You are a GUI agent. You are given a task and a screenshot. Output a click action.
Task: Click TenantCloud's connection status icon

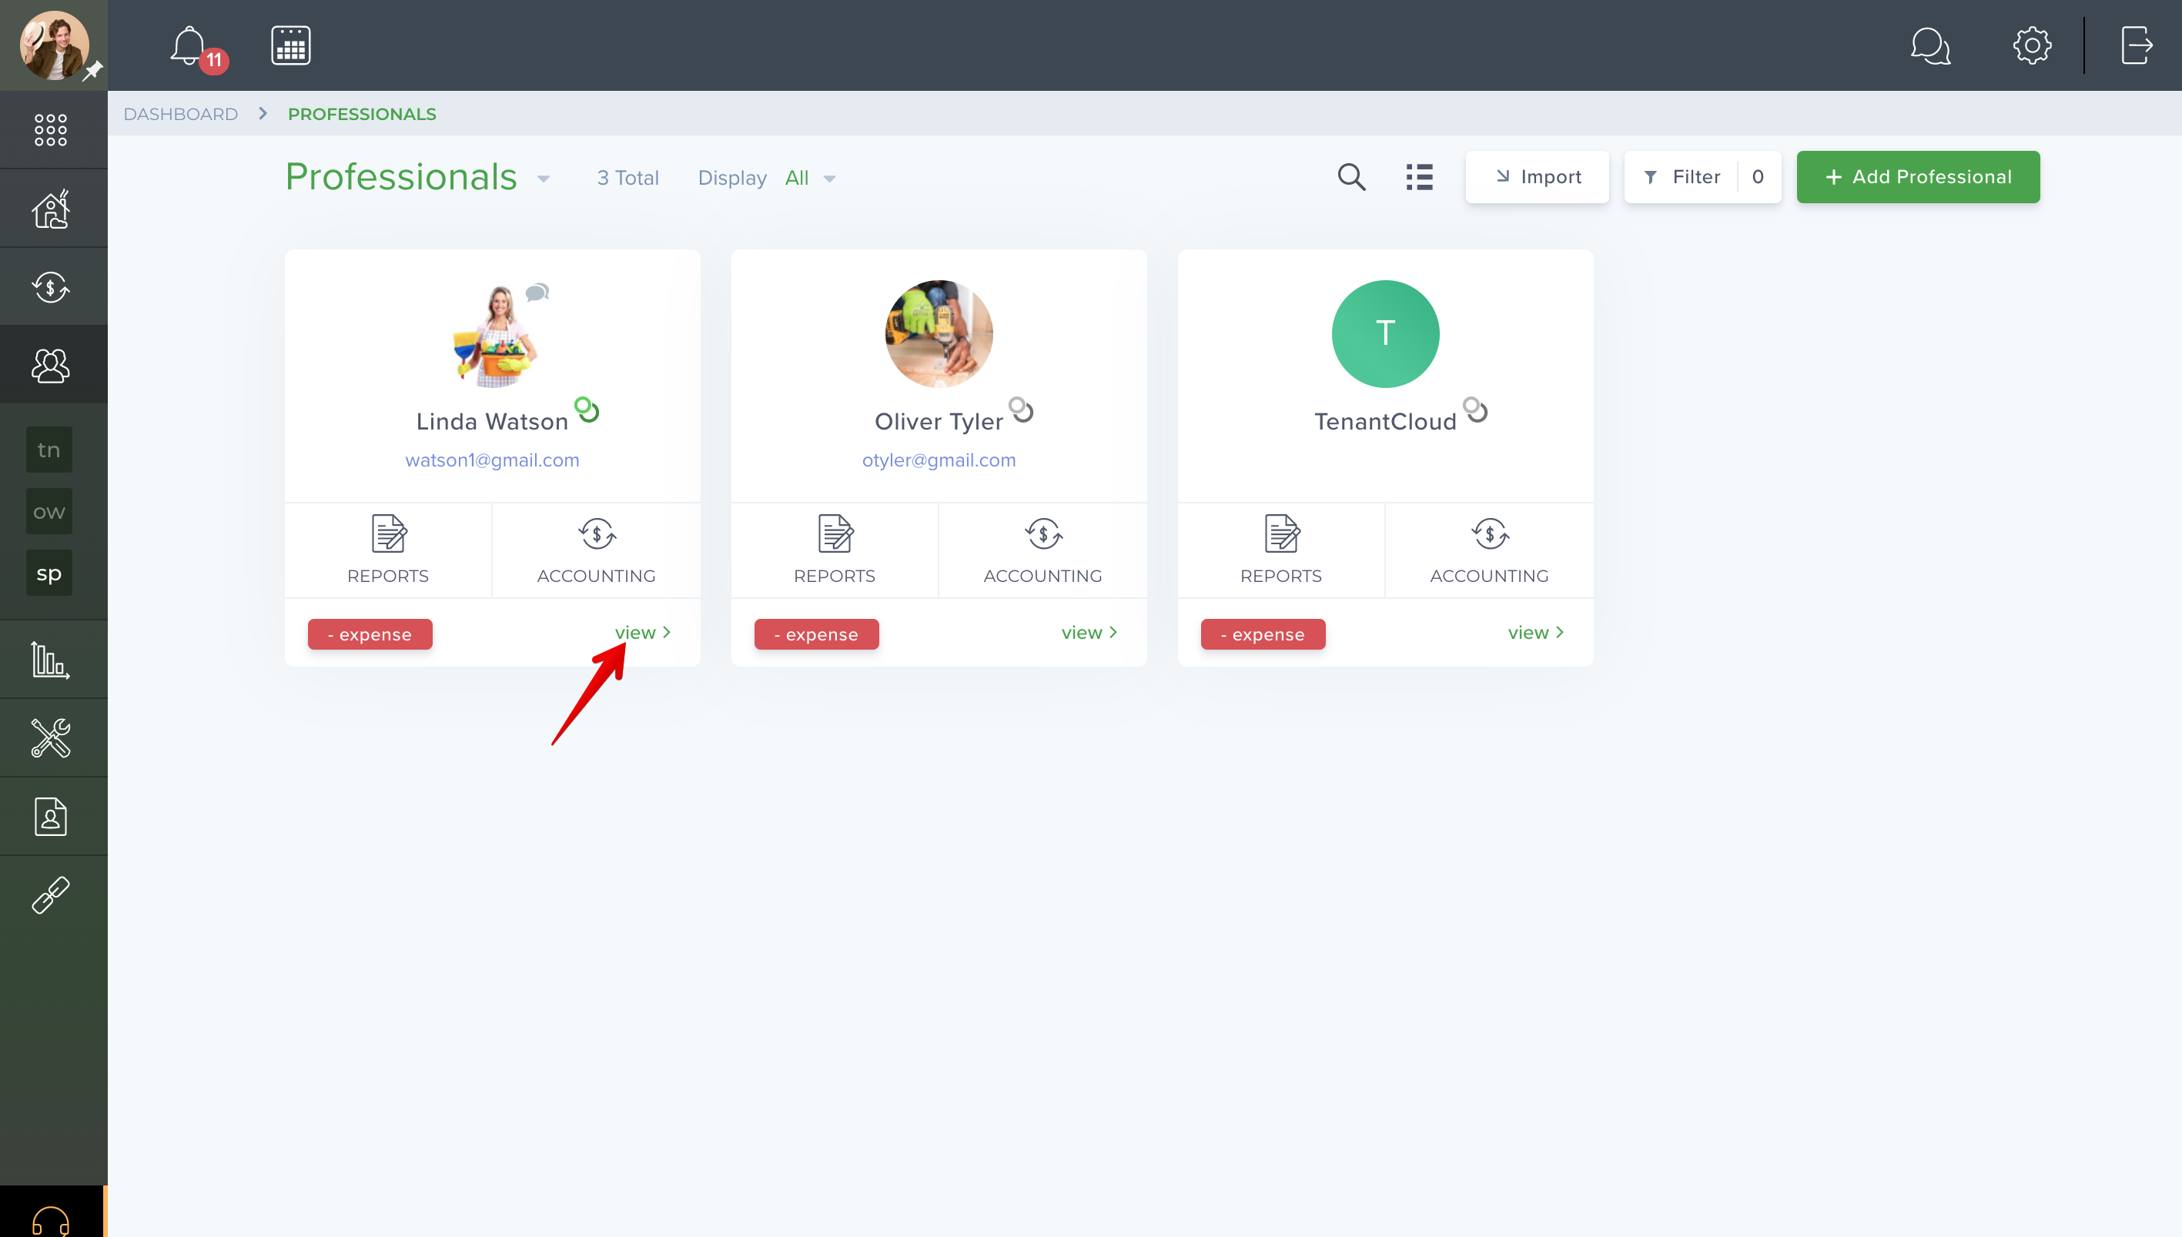coord(1476,410)
